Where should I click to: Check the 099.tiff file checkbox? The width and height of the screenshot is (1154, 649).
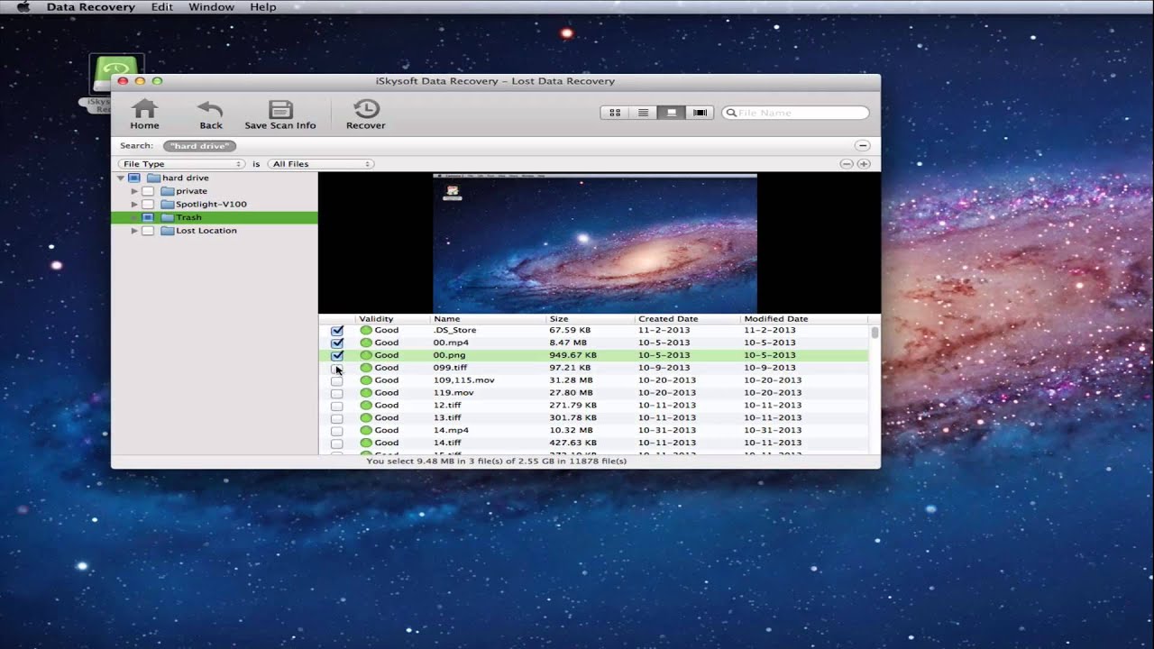337,369
